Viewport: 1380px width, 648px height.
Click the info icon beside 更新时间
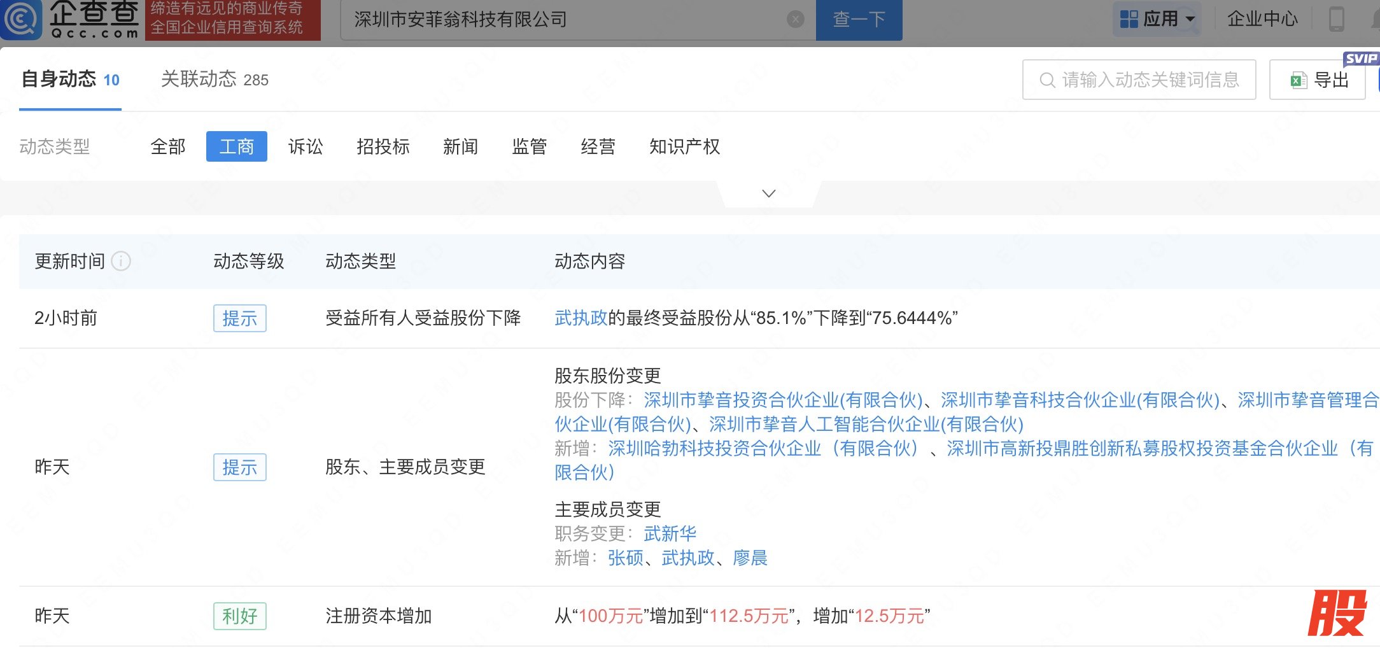pos(121,261)
